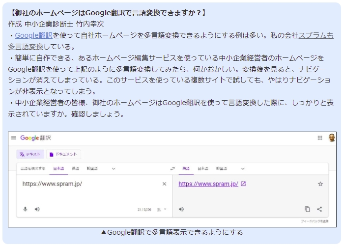Select 日本語 as source language
This screenshot has height=248, width=343.
click(x=58, y=168)
